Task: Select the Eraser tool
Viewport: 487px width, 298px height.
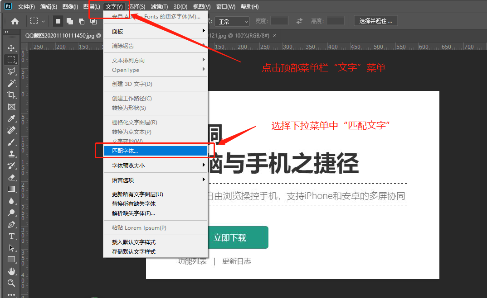Action: [11, 178]
